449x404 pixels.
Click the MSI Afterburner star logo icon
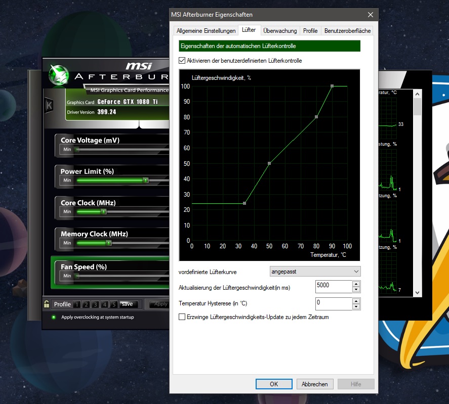click(59, 75)
